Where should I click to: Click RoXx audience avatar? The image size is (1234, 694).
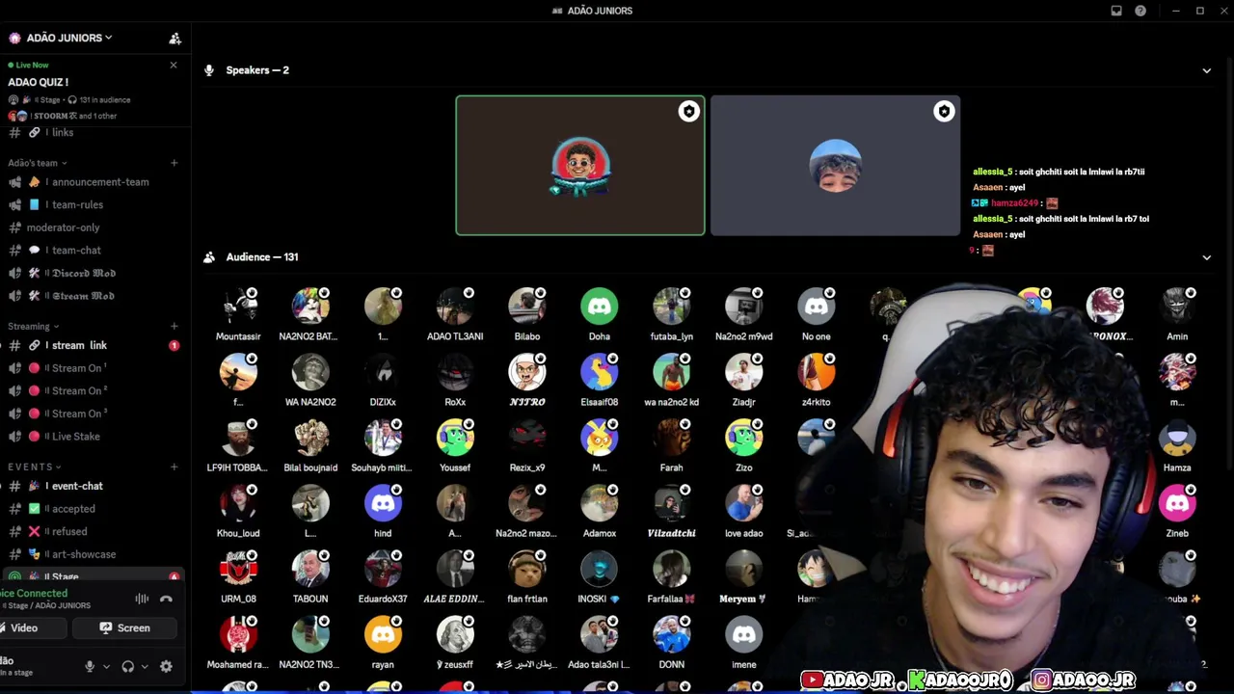455,372
